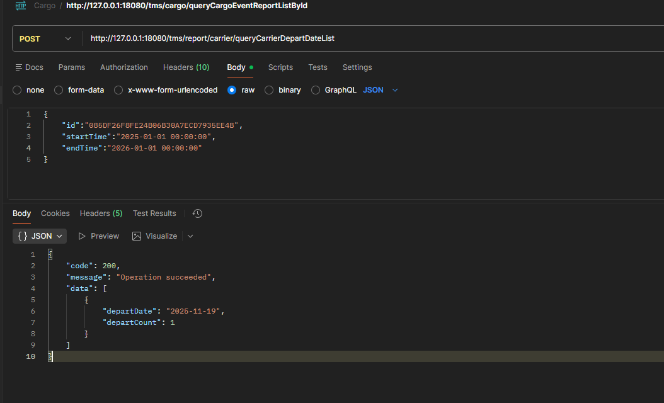
Task: Choose the form-data body option
Action: click(x=59, y=90)
